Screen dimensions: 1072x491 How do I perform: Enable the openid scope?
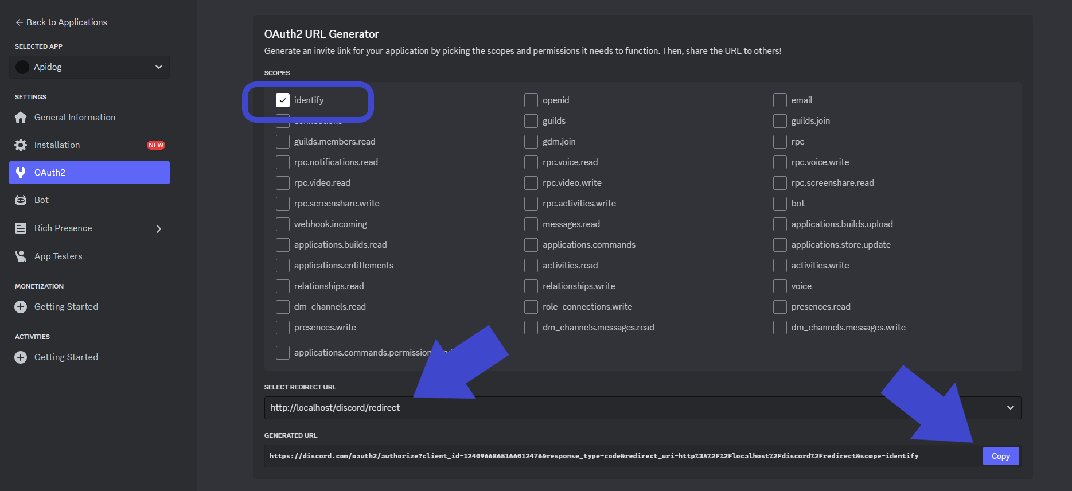click(x=531, y=100)
